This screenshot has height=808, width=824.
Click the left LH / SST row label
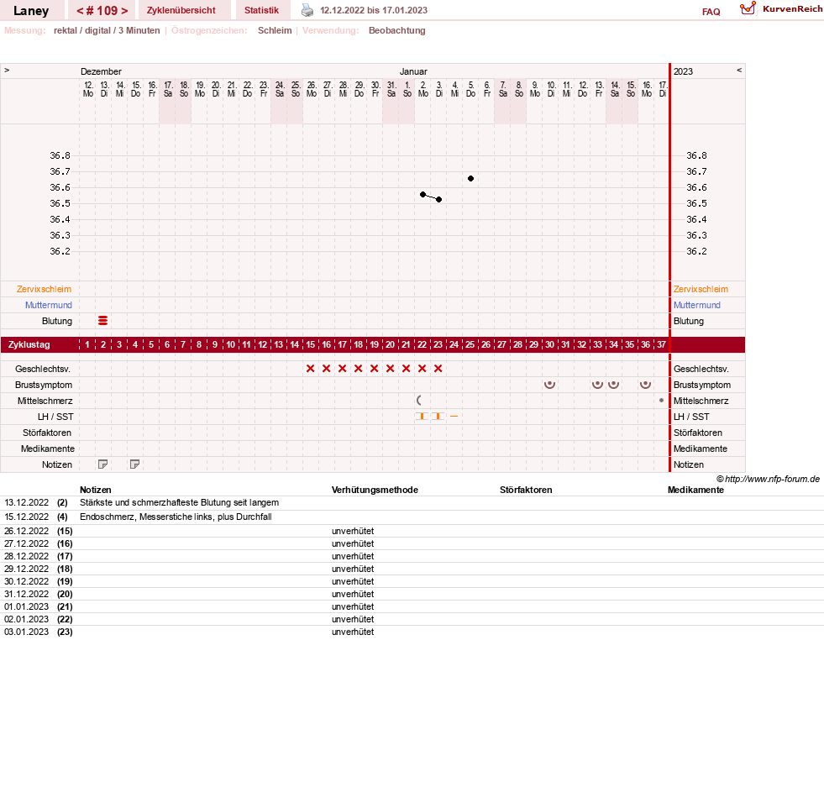(x=55, y=417)
